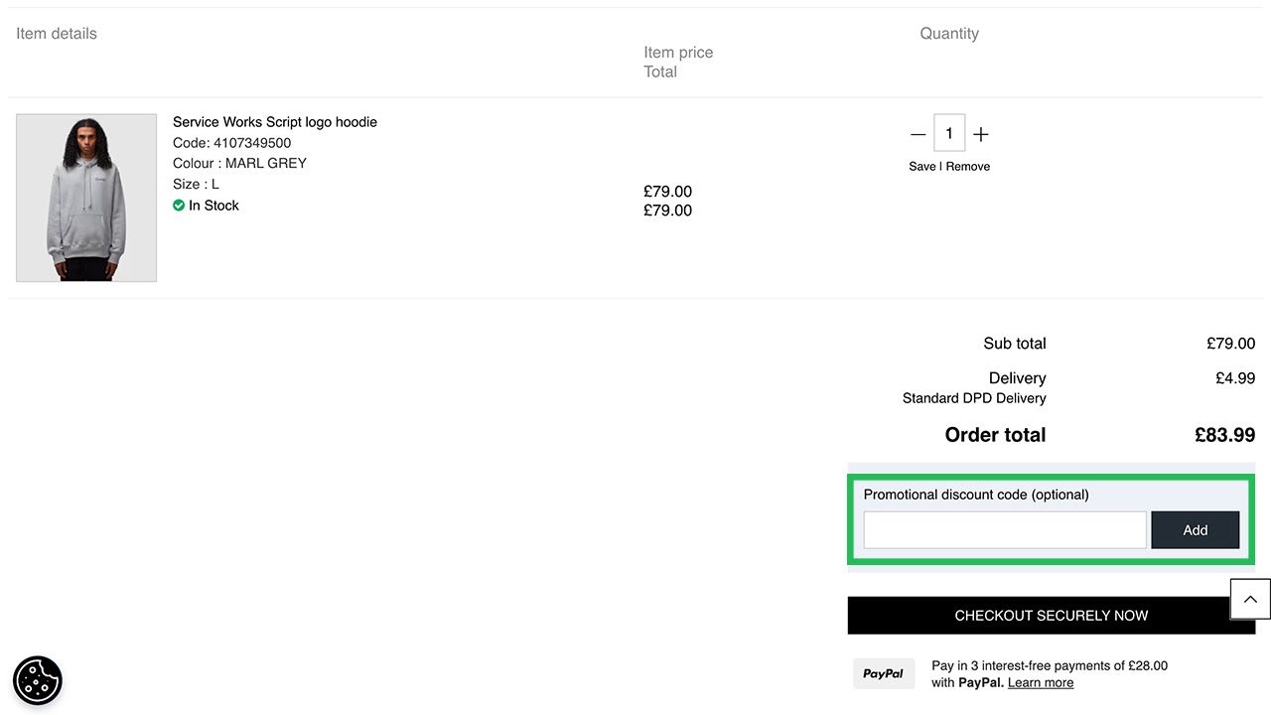
Task: Focus the quantity number field
Action: click(949, 133)
